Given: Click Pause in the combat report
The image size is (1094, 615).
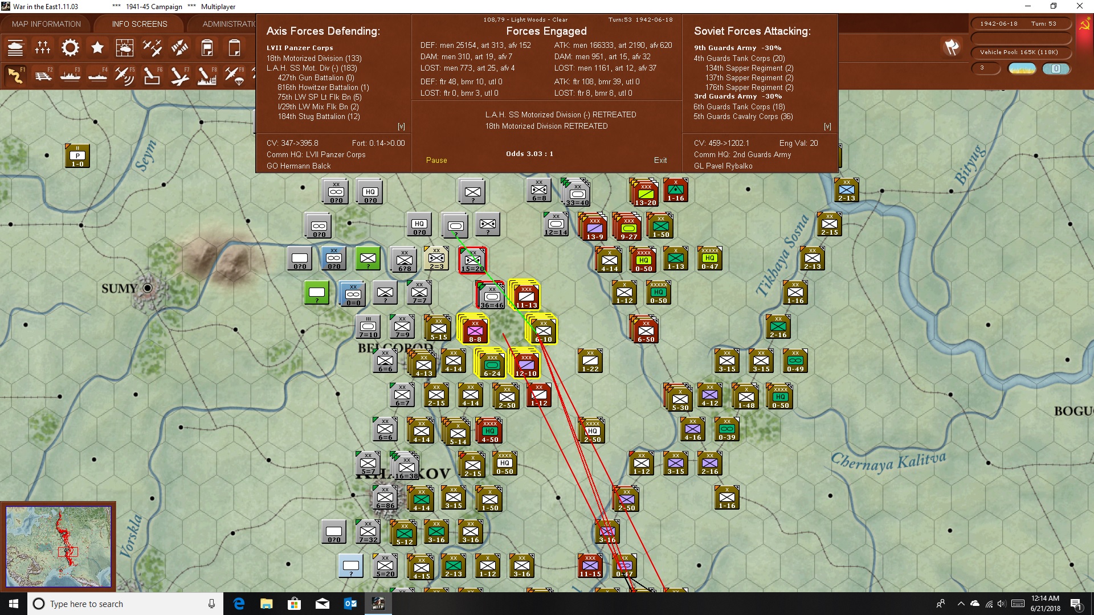Looking at the screenshot, I should pyautogui.click(x=436, y=161).
